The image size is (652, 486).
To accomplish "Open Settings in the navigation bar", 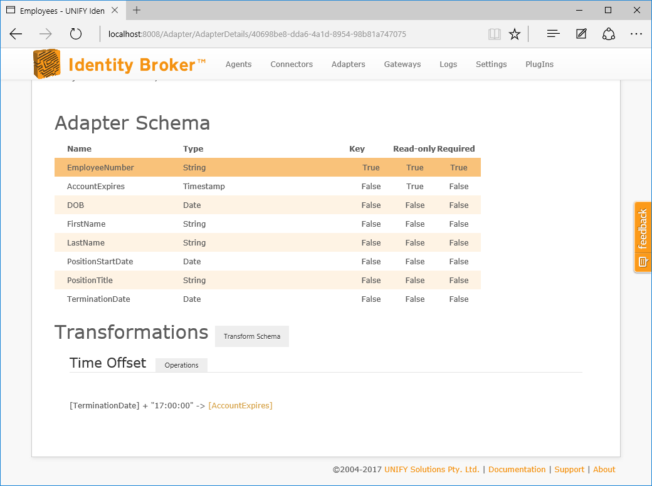I will (492, 65).
